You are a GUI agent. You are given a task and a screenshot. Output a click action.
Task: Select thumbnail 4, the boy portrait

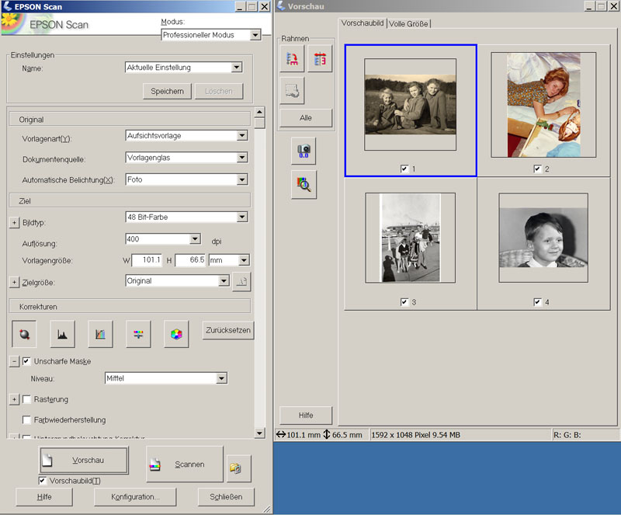tap(543, 238)
